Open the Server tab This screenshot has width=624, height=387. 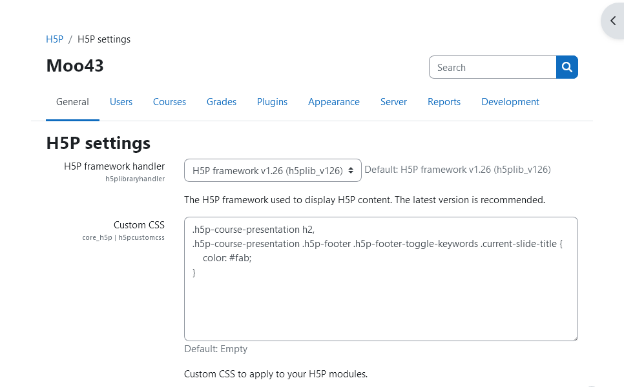point(393,102)
